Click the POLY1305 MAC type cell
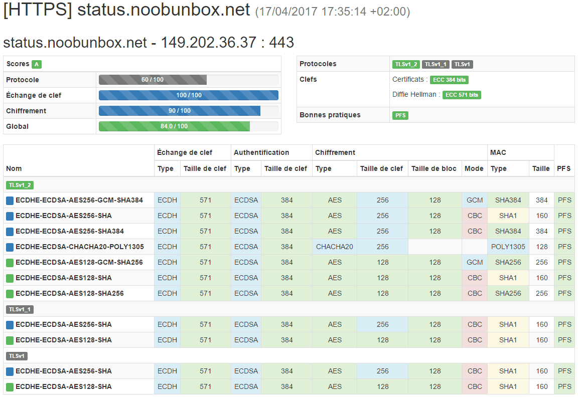 pos(508,247)
